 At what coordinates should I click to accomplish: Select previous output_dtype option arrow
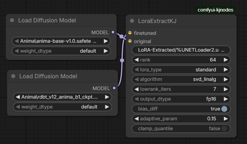(137, 99)
